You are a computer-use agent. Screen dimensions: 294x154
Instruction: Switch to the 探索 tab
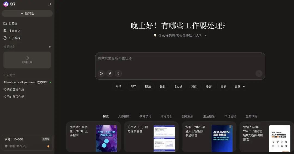106,116
